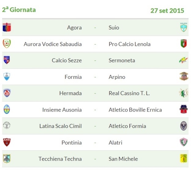Click the Insieme Ausonia team name
The height and width of the screenshot is (170, 191).
(62, 110)
